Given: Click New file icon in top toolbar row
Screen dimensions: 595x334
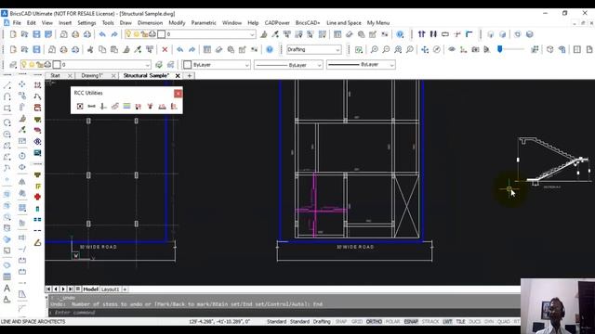Looking at the screenshot, I should (x=13, y=34).
